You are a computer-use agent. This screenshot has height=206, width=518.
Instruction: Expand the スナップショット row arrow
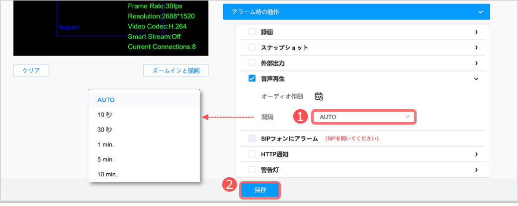(476, 48)
